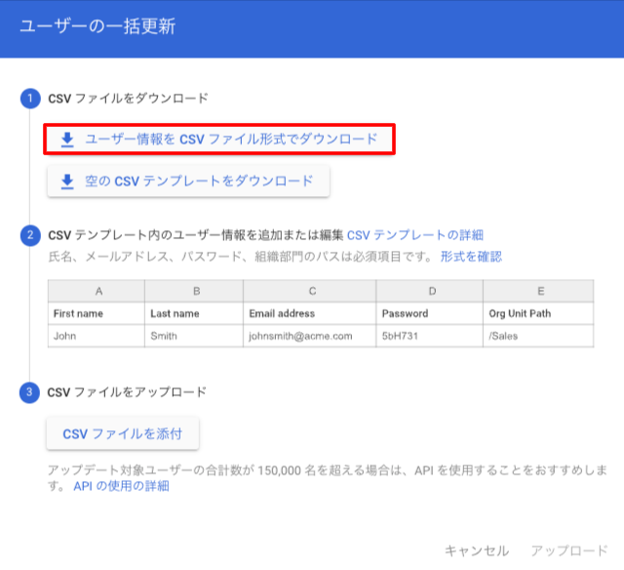Click /Sales cell in example table
The width and height of the screenshot is (624, 570).
(x=538, y=336)
